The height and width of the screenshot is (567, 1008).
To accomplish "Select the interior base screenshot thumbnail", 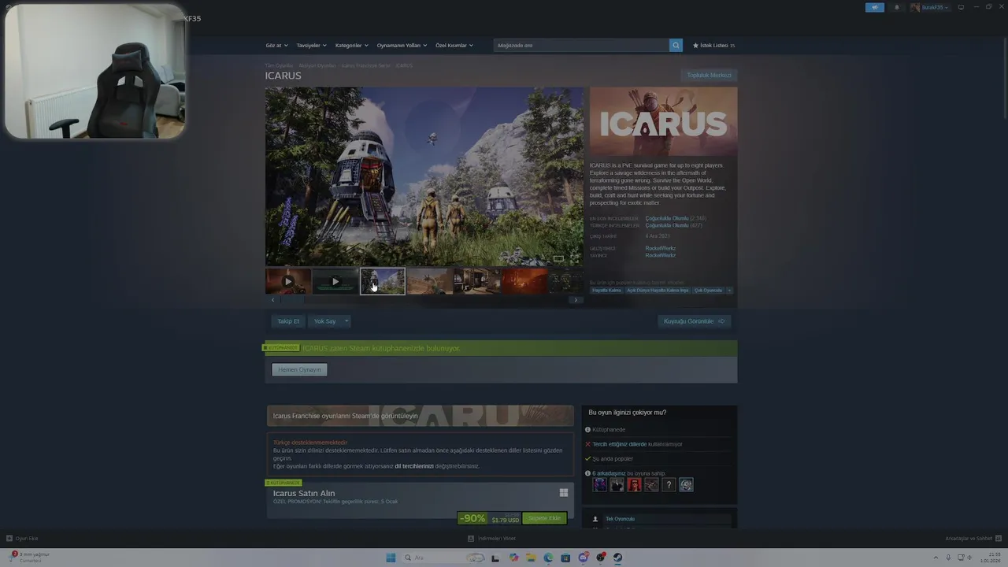I will [477, 281].
